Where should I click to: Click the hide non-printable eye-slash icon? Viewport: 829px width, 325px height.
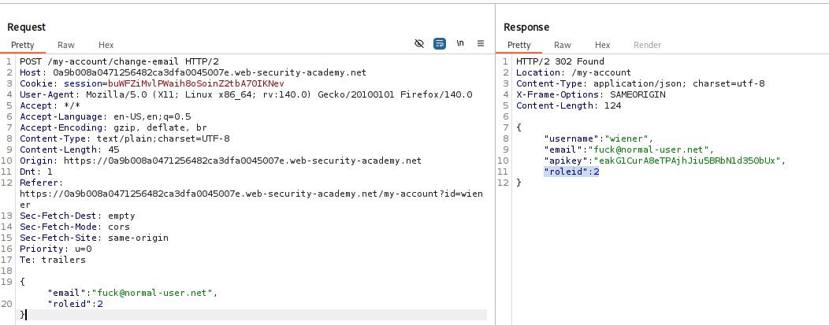(x=419, y=44)
